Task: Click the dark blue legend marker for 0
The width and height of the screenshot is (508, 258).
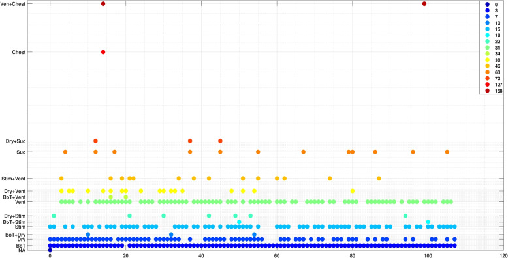Action: 487,5
